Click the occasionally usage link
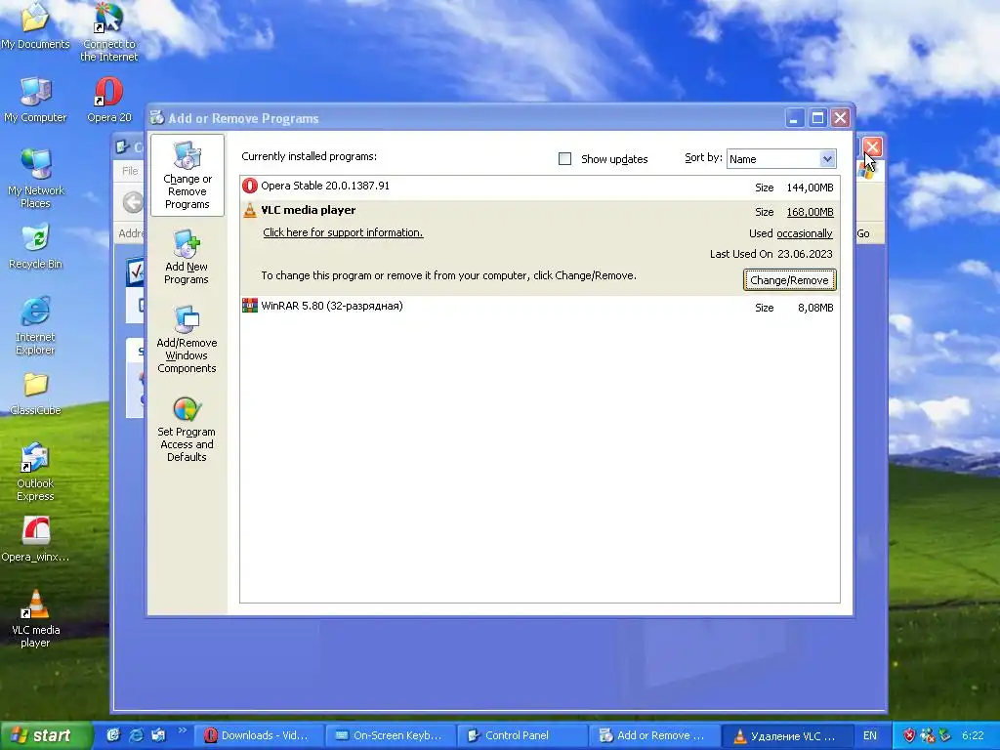 click(805, 233)
